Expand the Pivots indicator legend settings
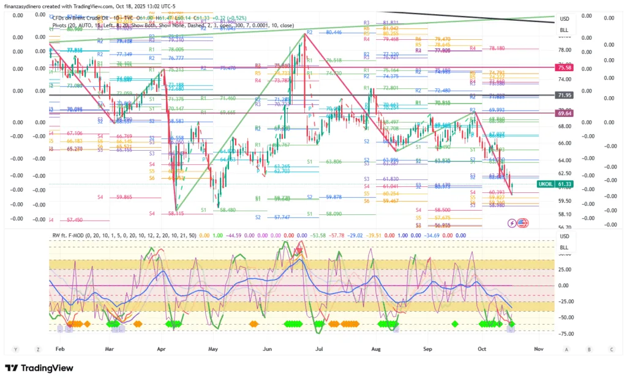This screenshot has width=627, height=381. tap(171, 26)
